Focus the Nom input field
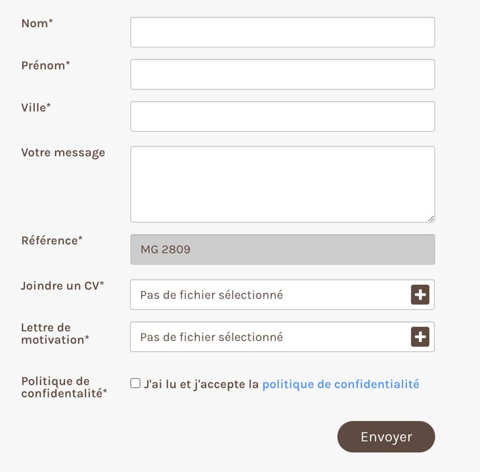The height and width of the screenshot is (472, 480). coord(283,32)
